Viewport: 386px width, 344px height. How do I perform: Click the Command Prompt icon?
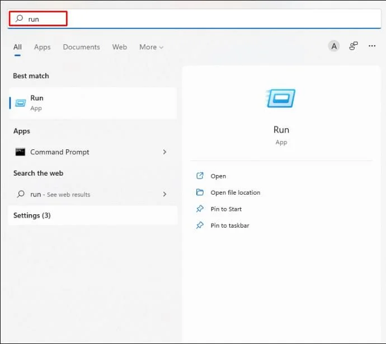coord(20,152)
